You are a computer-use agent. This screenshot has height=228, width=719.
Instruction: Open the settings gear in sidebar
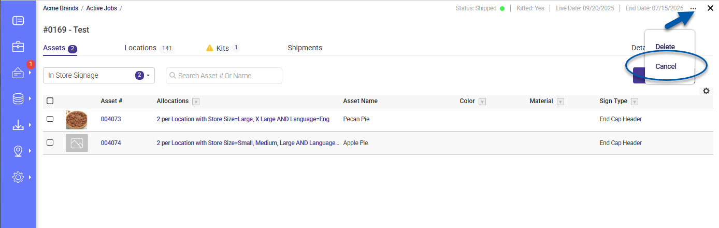coord(18,177)
